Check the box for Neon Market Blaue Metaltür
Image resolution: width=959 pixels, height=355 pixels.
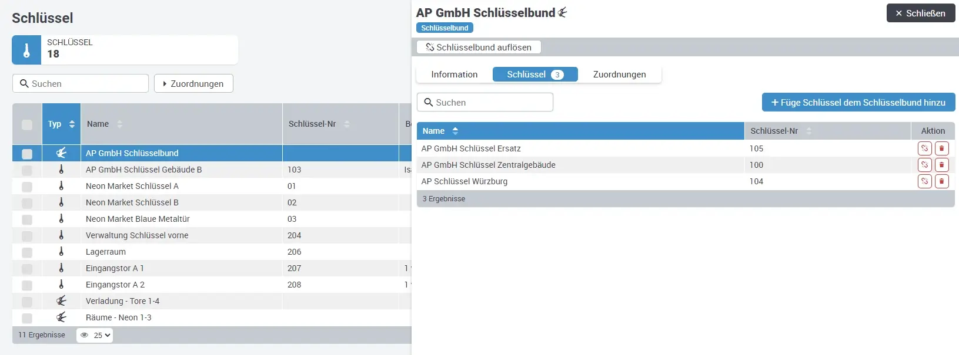(27, 219)
